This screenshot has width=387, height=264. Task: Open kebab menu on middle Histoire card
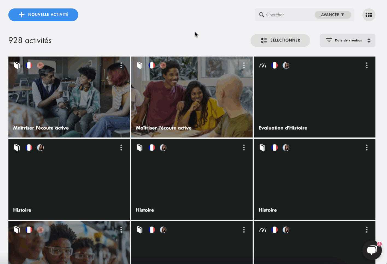pyautogui.click(x=244, y=148)
